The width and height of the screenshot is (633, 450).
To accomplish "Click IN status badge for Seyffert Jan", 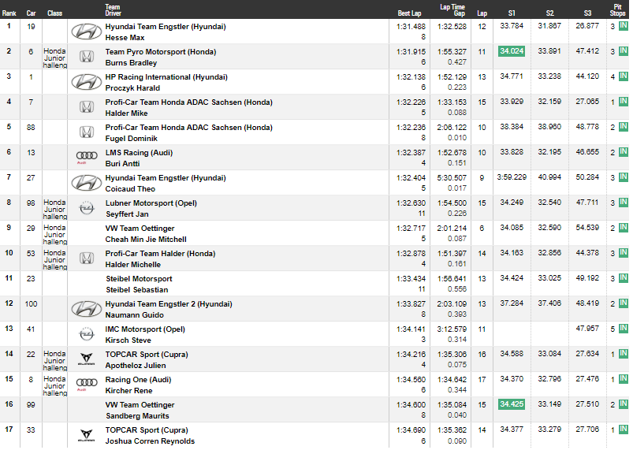I will tap(624, 203).
